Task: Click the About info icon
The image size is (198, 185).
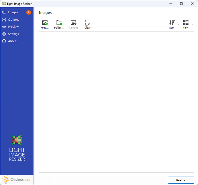Action: point(4,41)
